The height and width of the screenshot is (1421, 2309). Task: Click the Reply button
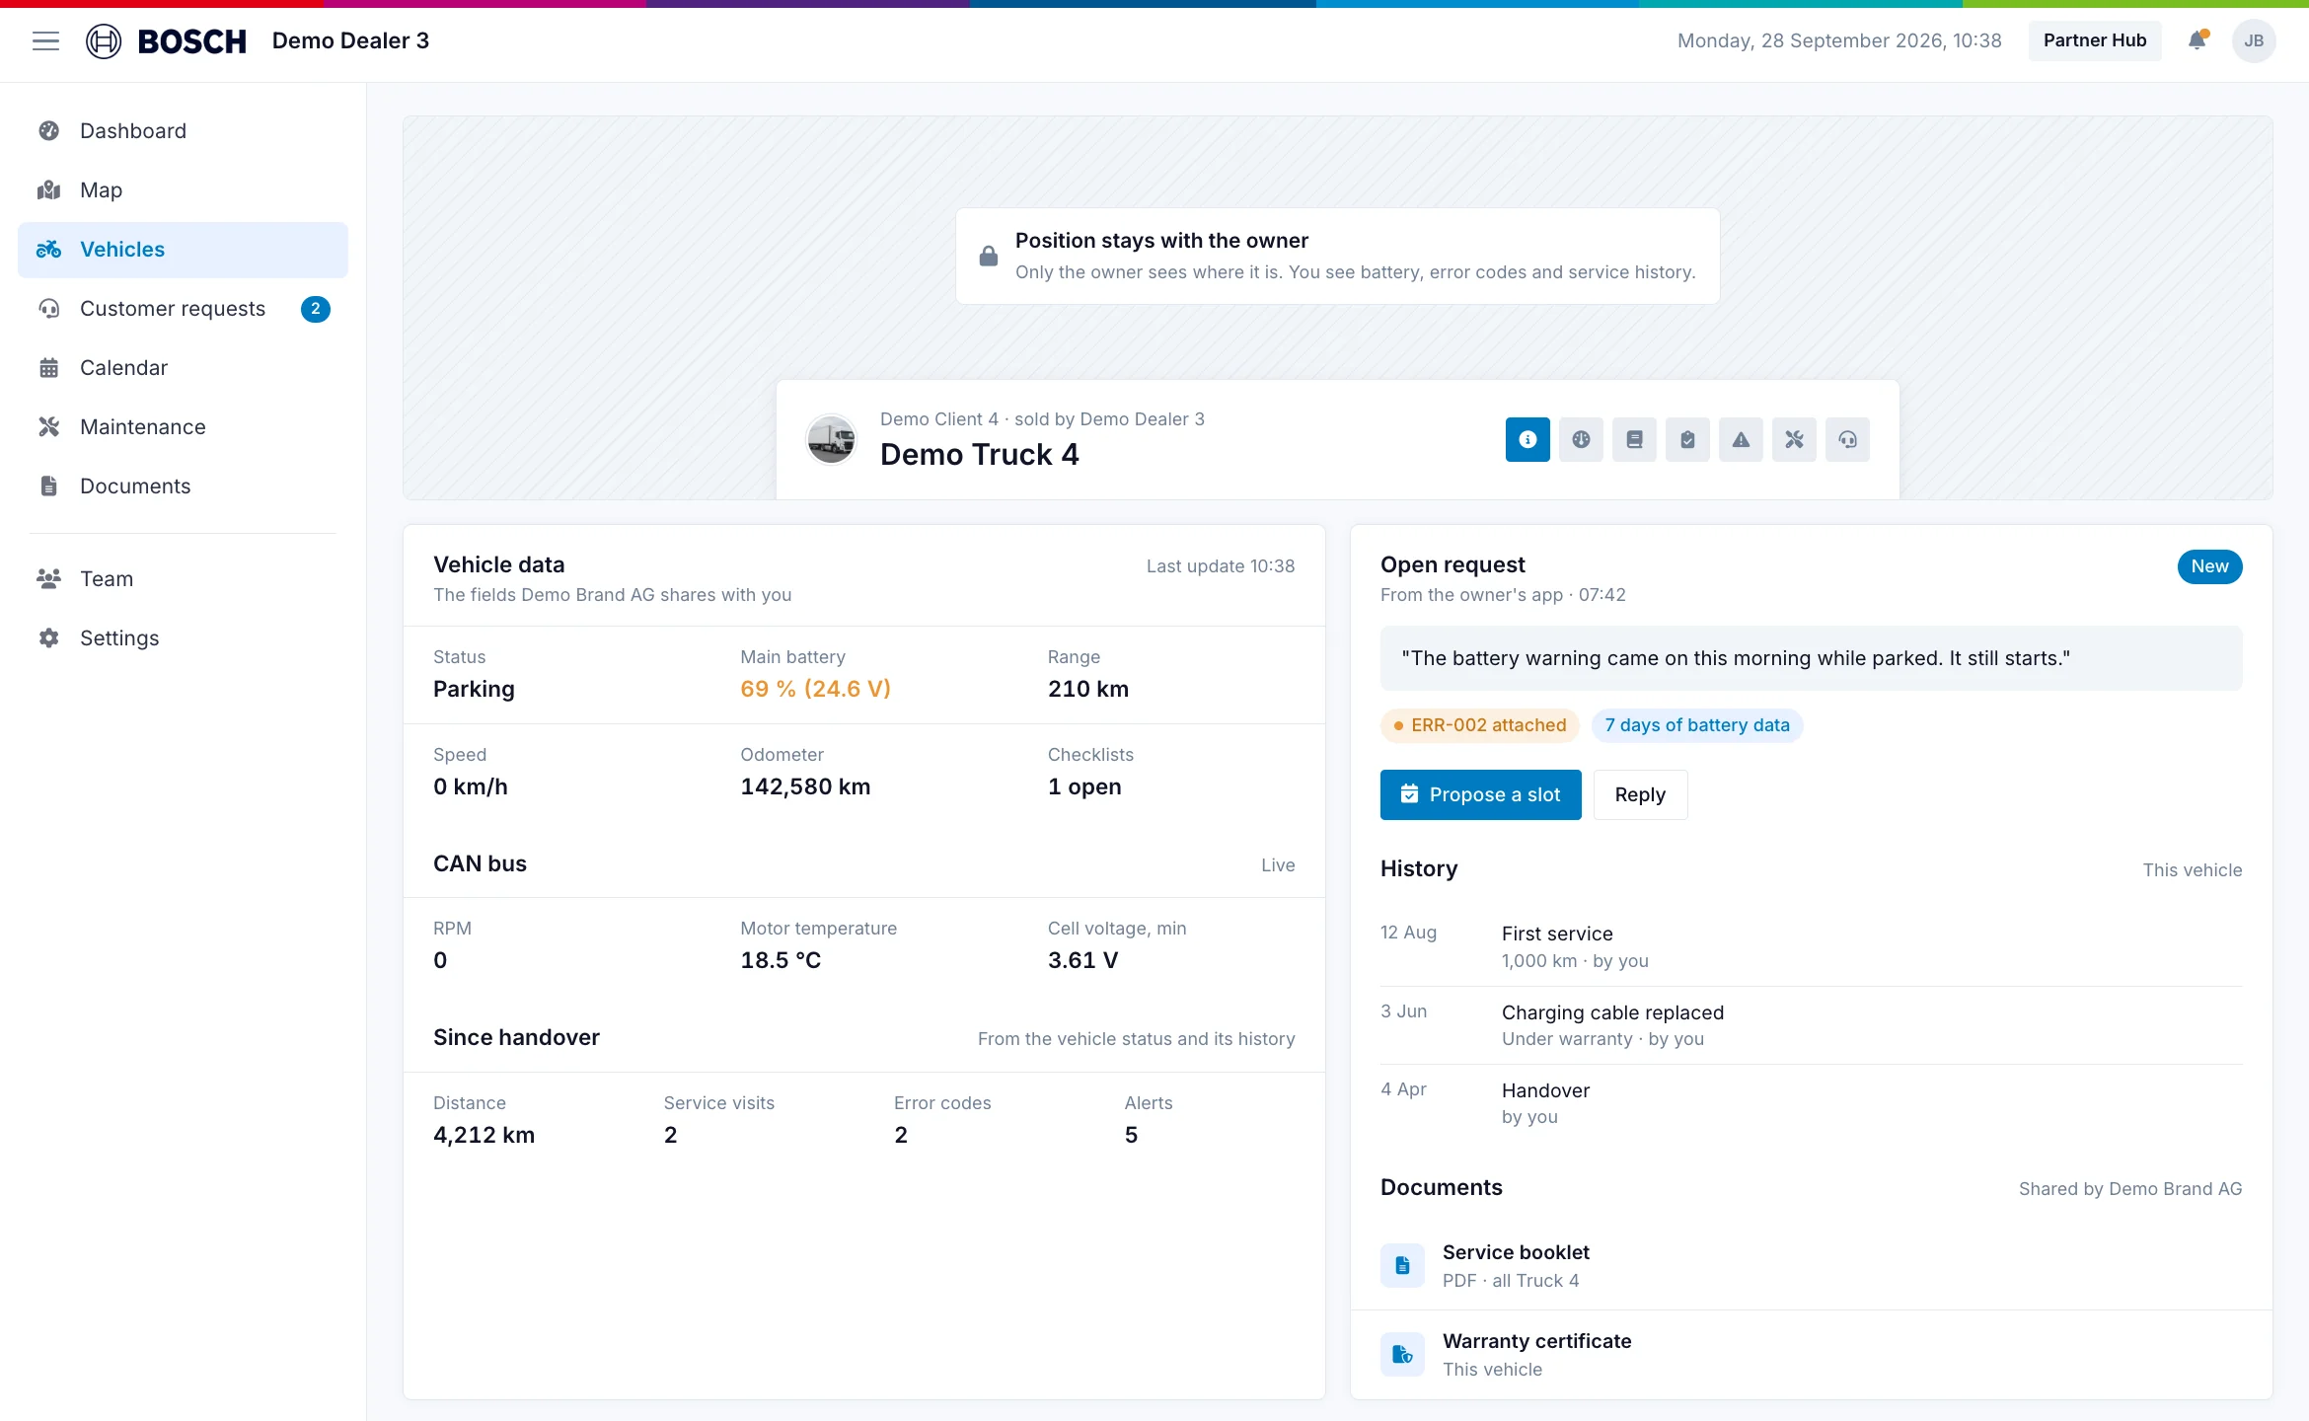pos(1640,794)
